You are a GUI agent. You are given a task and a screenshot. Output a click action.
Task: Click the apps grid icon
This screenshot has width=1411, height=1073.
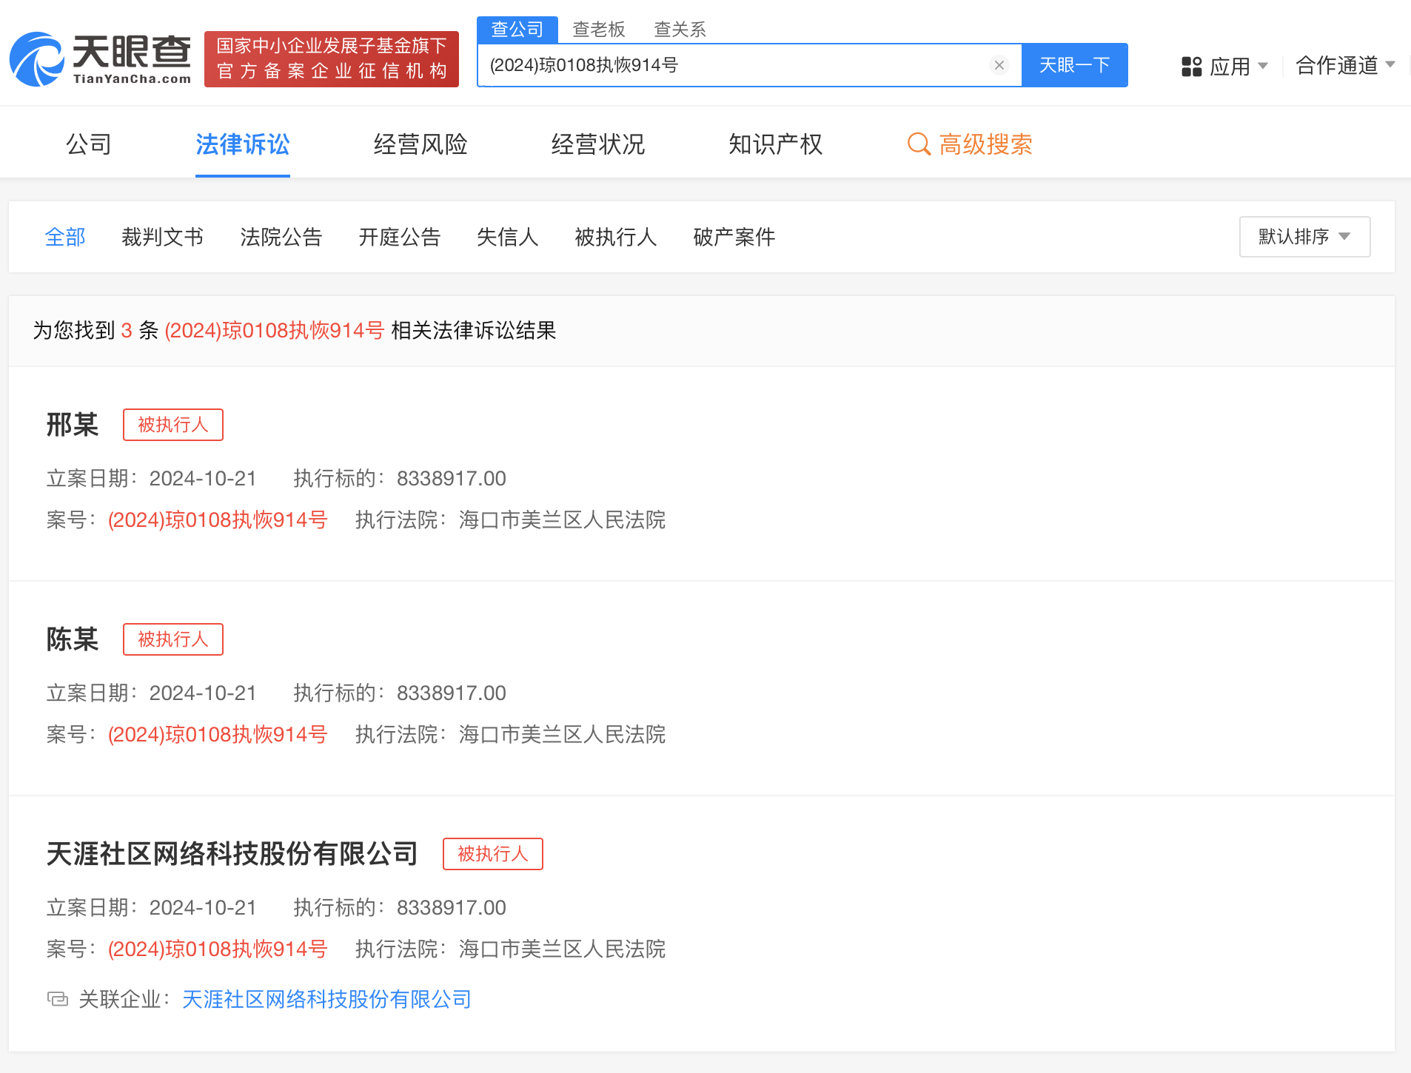click(x=1191, y=67)
